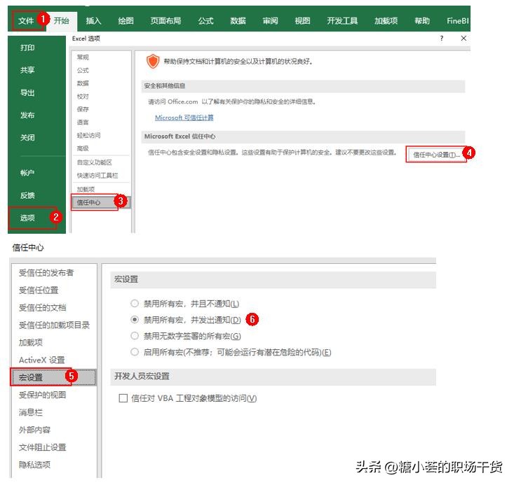Viewport: 514px width, 485px height.
Task: Choose 共享 in the backstage menu
Action: click(x=27, y=70)
